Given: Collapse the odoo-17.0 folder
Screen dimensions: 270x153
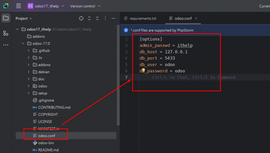Looking at the screenshot, I should pyautogui.click(x=23, y=44).
